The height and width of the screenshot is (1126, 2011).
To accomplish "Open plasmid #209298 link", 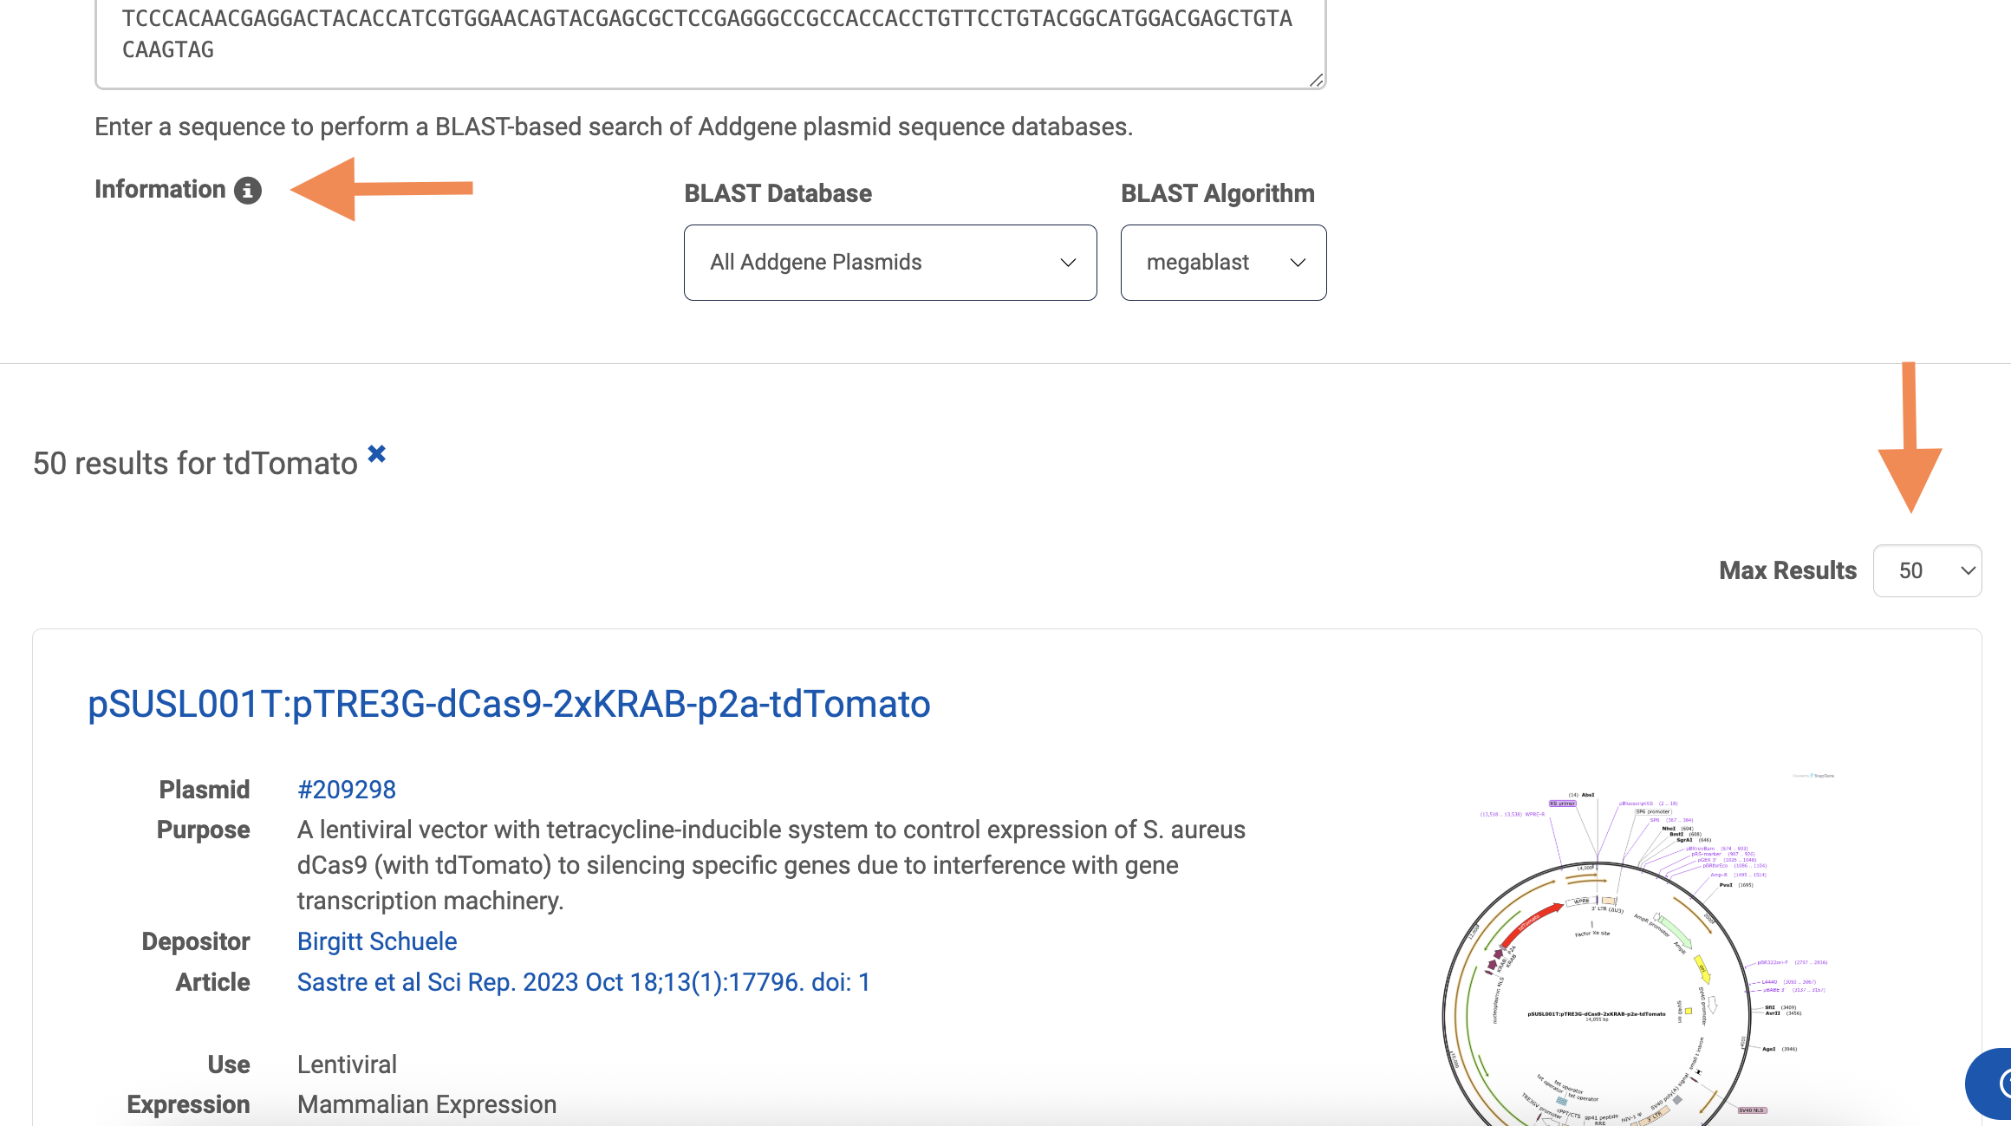I will [347, 789].
